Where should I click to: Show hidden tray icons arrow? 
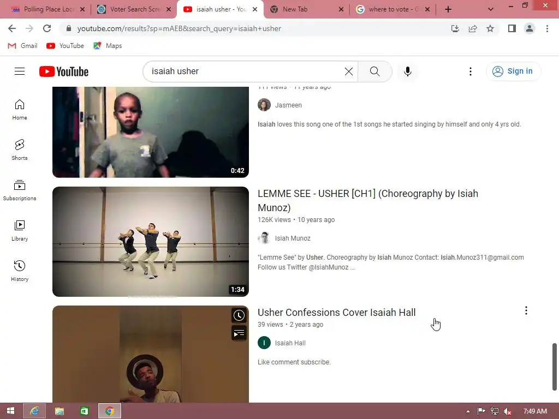468,411
